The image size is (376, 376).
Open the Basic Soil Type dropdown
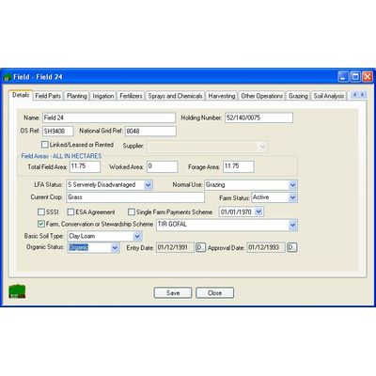[137, 236]
